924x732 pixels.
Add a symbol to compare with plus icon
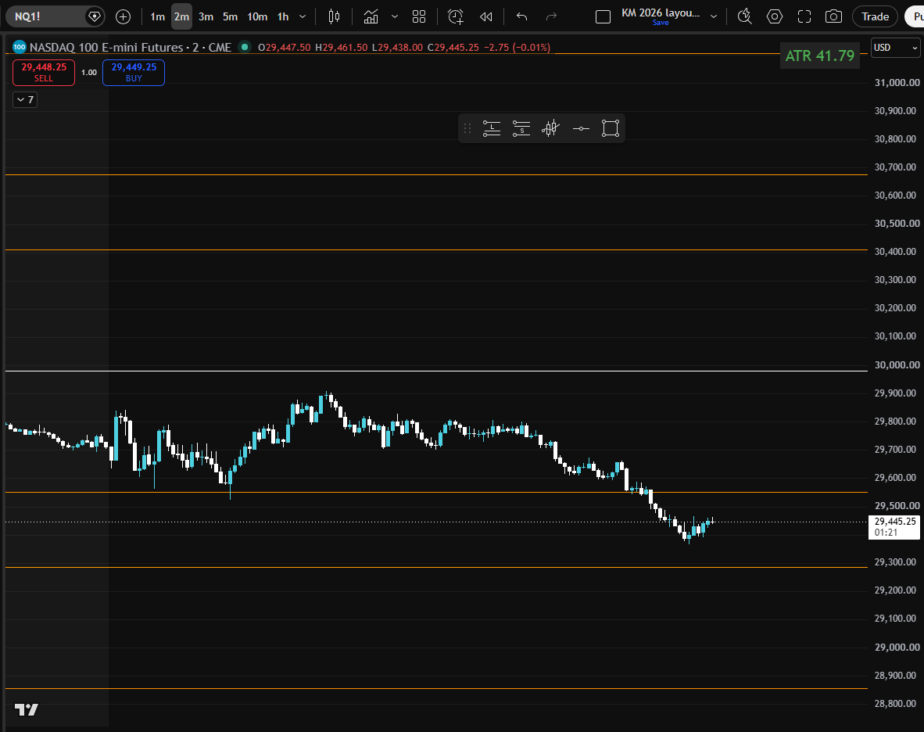(124, 16)
